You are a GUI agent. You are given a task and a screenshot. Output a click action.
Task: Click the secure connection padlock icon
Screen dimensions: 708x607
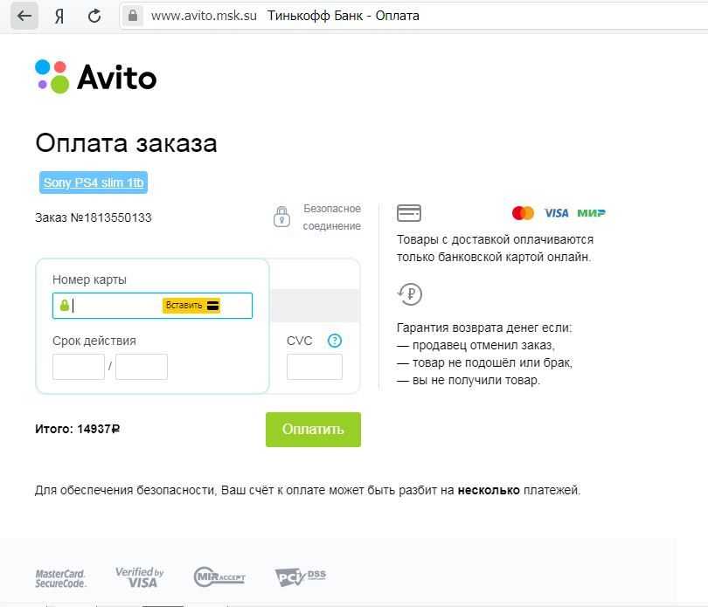click(281, 217)
